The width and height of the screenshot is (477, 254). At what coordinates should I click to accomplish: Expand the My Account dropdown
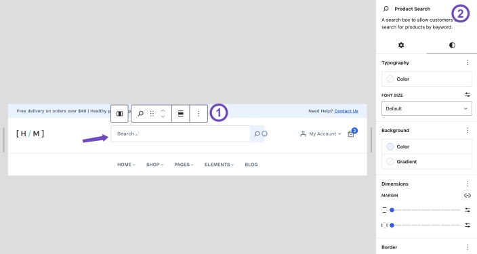[x=339, y=134]
